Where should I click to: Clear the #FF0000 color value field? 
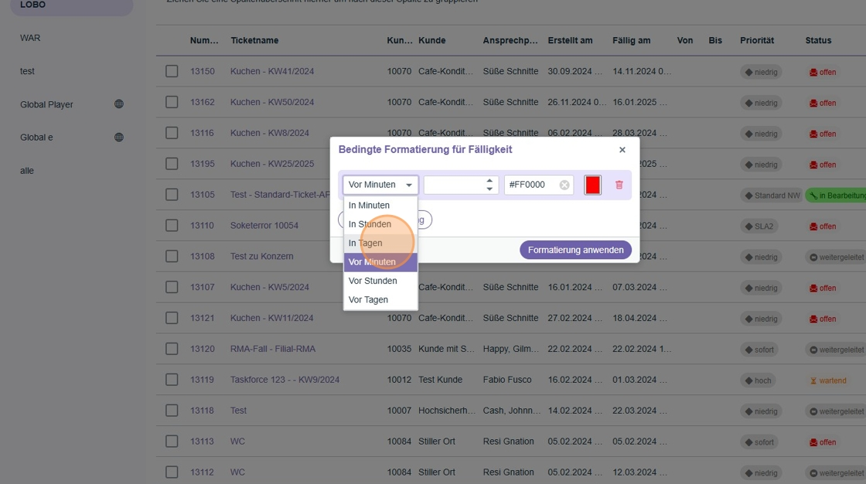tap(564, 185)
